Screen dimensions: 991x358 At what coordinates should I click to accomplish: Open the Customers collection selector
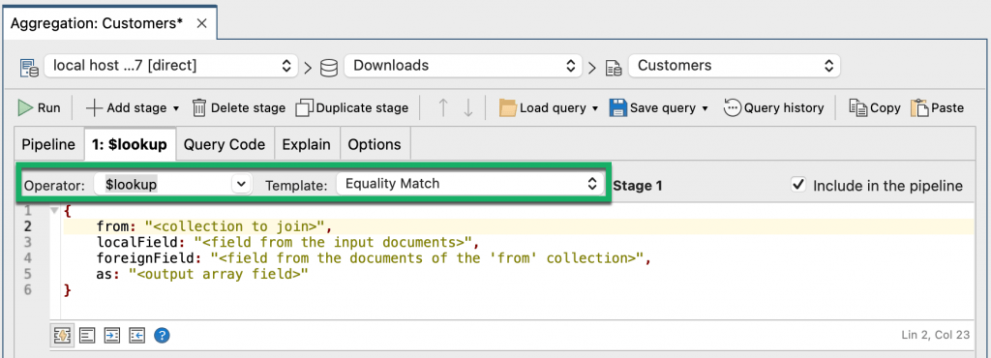[x=735, y=66]
